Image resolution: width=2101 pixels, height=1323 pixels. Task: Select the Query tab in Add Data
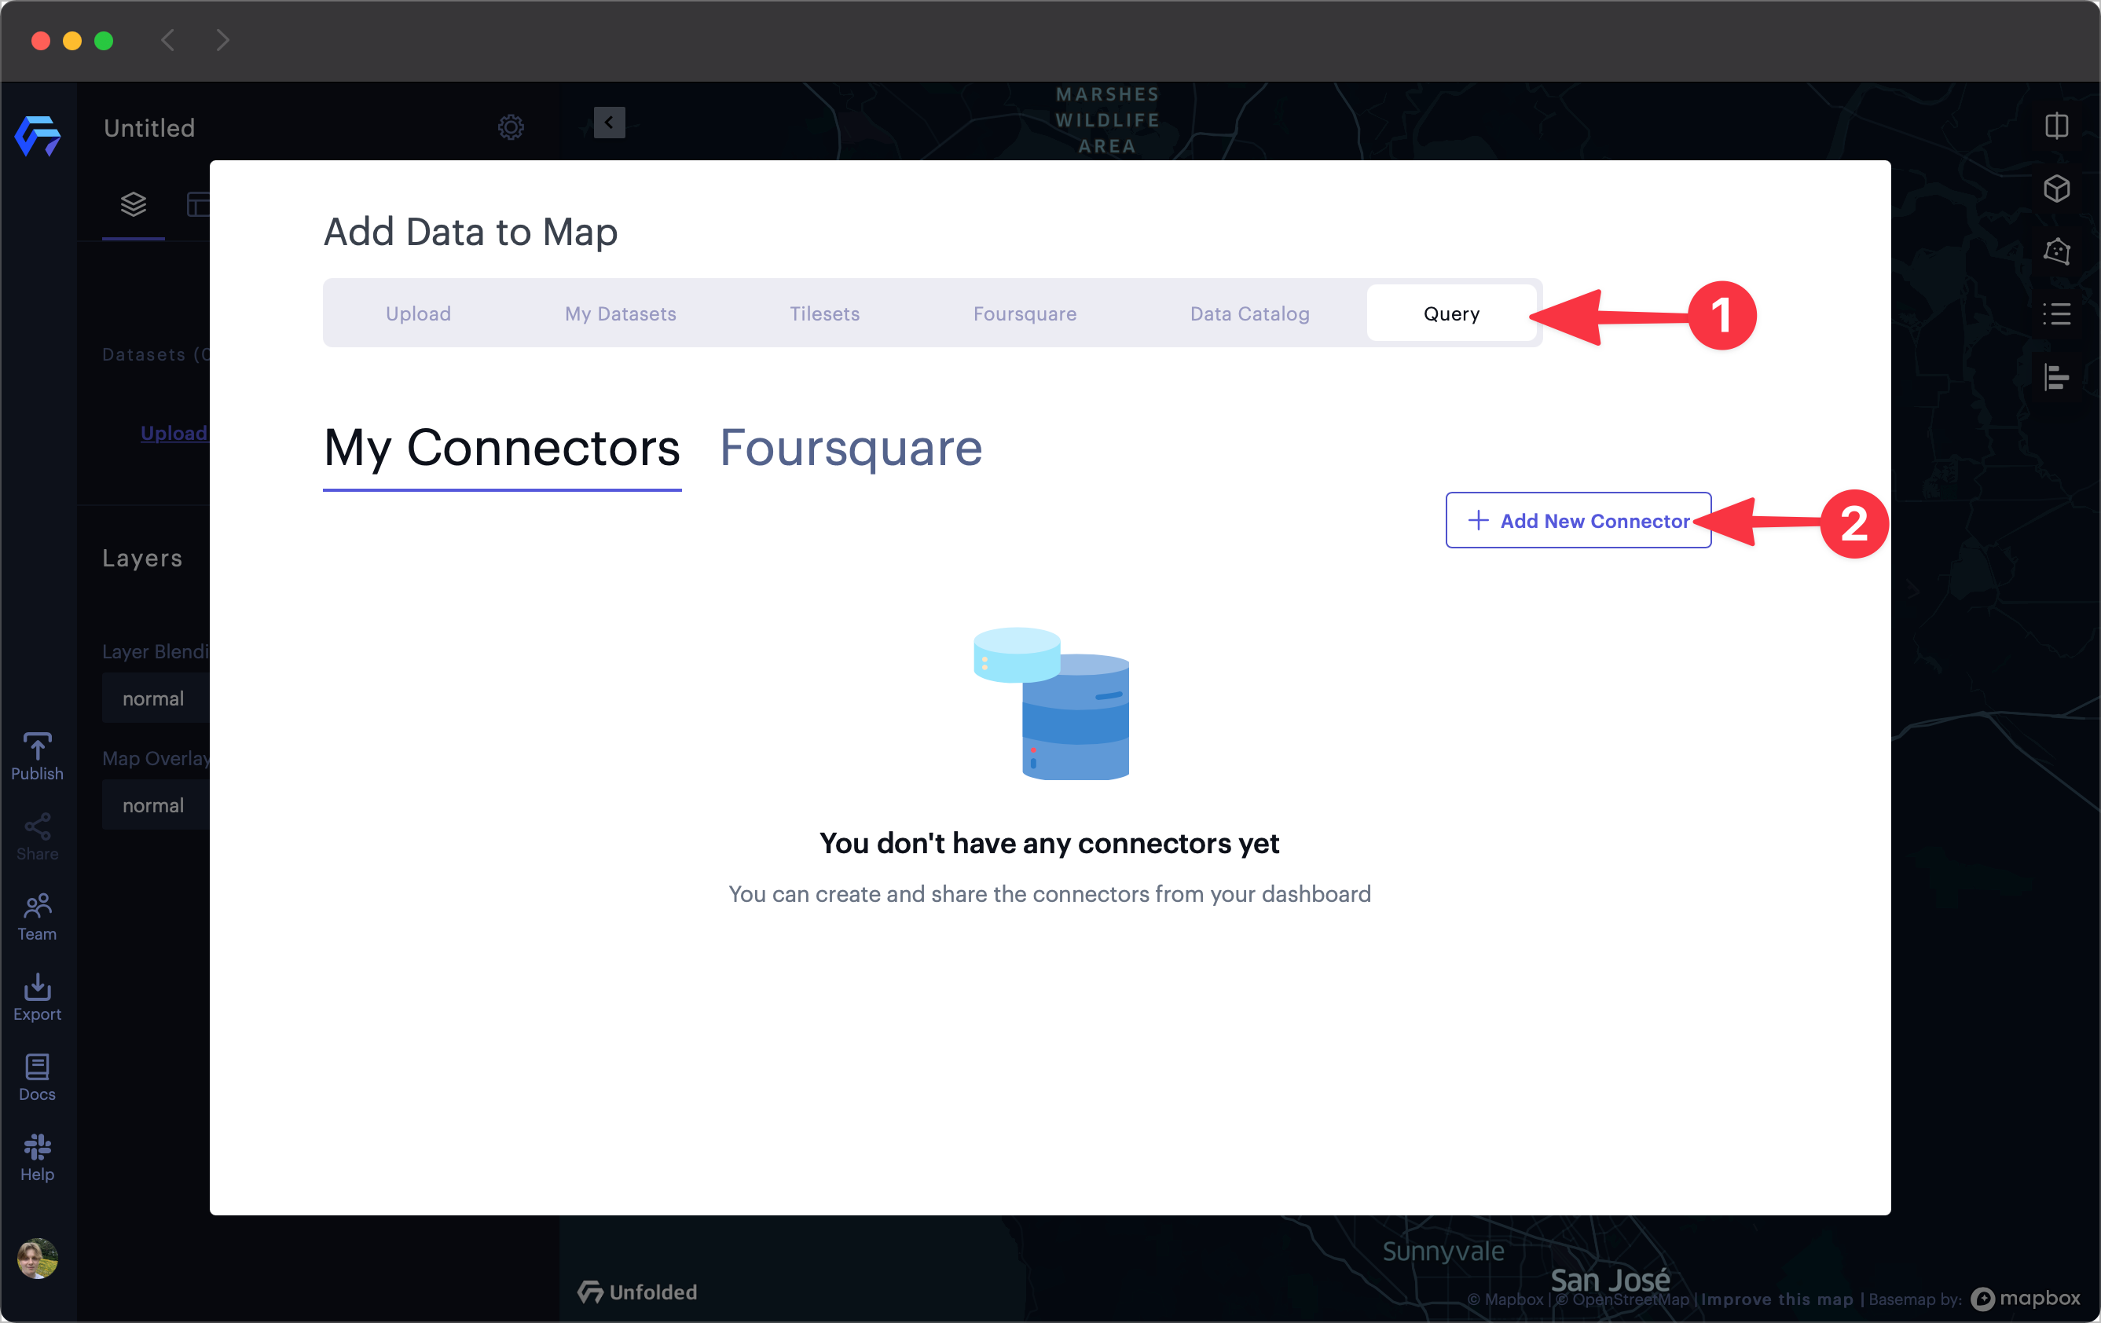pos(1450,314)
